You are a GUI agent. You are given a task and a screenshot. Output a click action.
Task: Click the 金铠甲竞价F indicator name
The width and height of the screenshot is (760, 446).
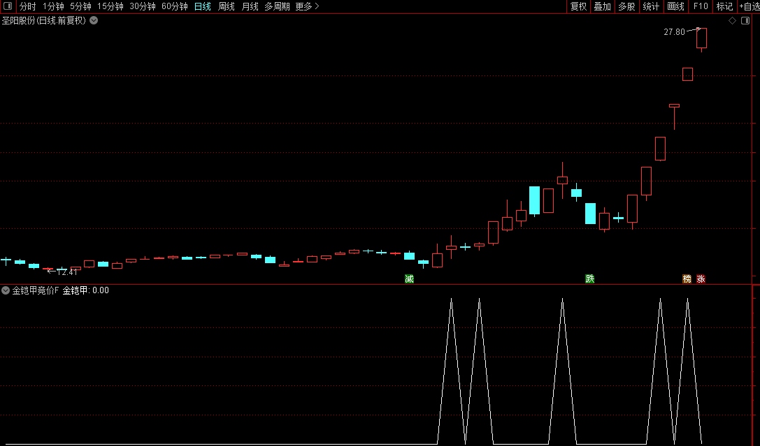point(36,291)
